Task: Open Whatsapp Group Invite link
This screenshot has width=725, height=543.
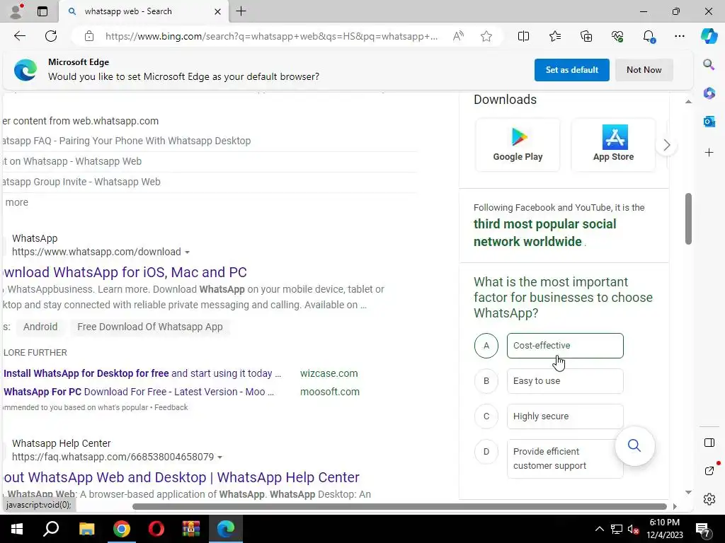Action: (81, 182)
